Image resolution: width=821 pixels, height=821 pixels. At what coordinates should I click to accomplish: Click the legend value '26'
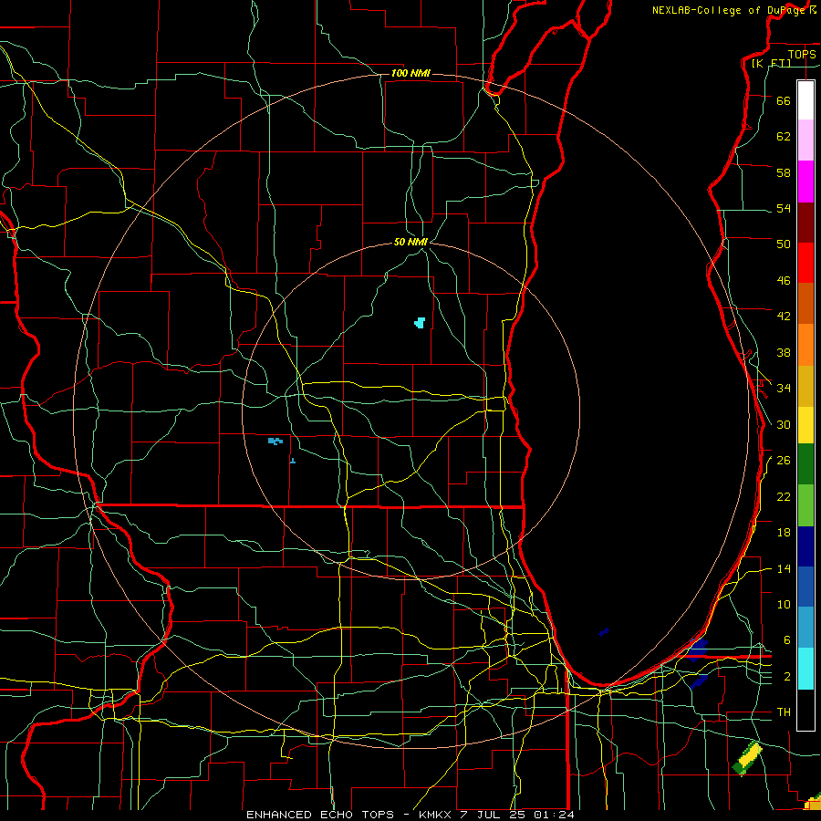click(x=784, y=461)
